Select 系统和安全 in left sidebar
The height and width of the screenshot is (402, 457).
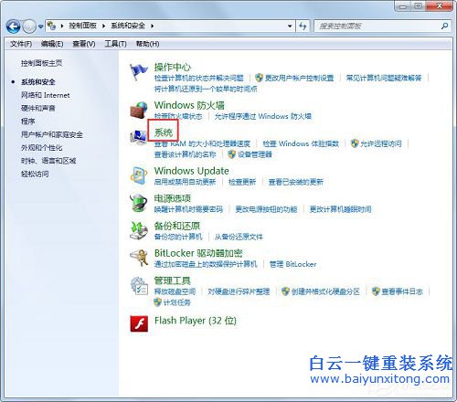tap(38, 82)
